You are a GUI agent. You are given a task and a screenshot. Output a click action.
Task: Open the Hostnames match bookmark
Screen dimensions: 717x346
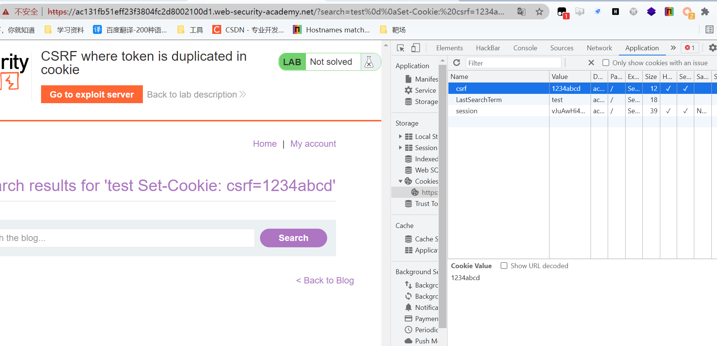332,30
